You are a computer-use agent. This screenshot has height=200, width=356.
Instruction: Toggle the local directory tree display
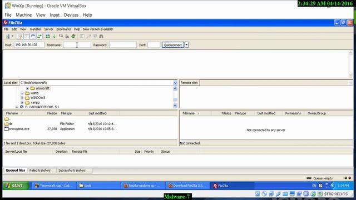27,36
